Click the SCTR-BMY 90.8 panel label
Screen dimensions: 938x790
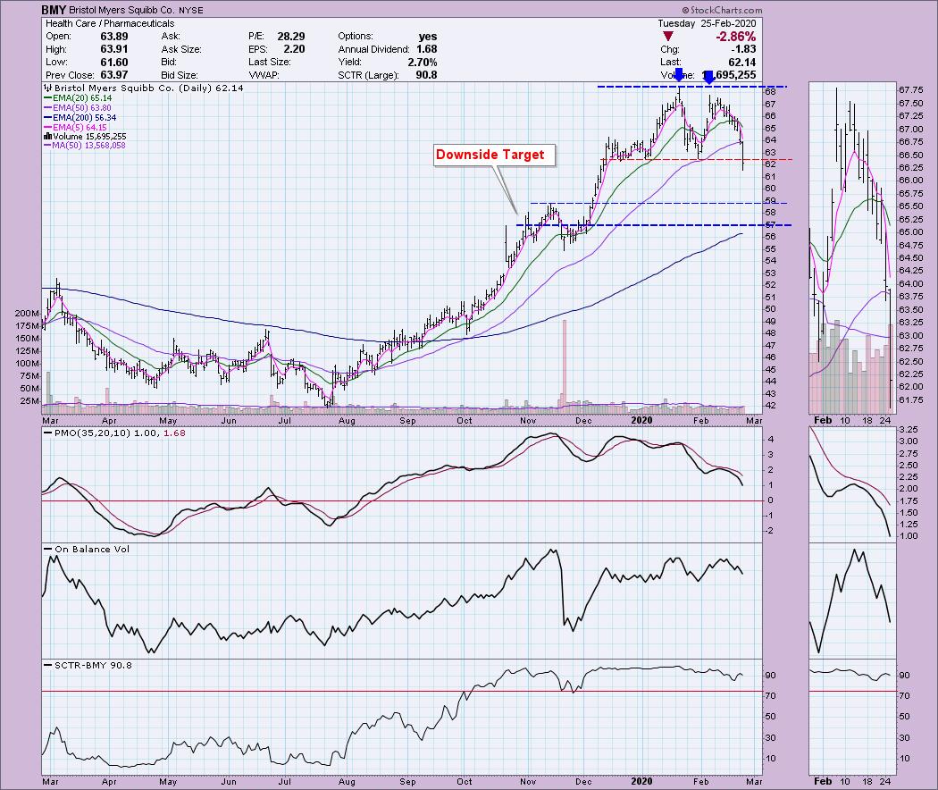click(93, 665)
